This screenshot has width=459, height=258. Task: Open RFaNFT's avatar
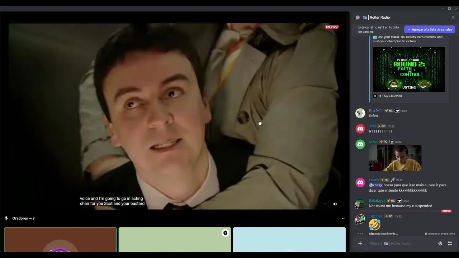360,113
